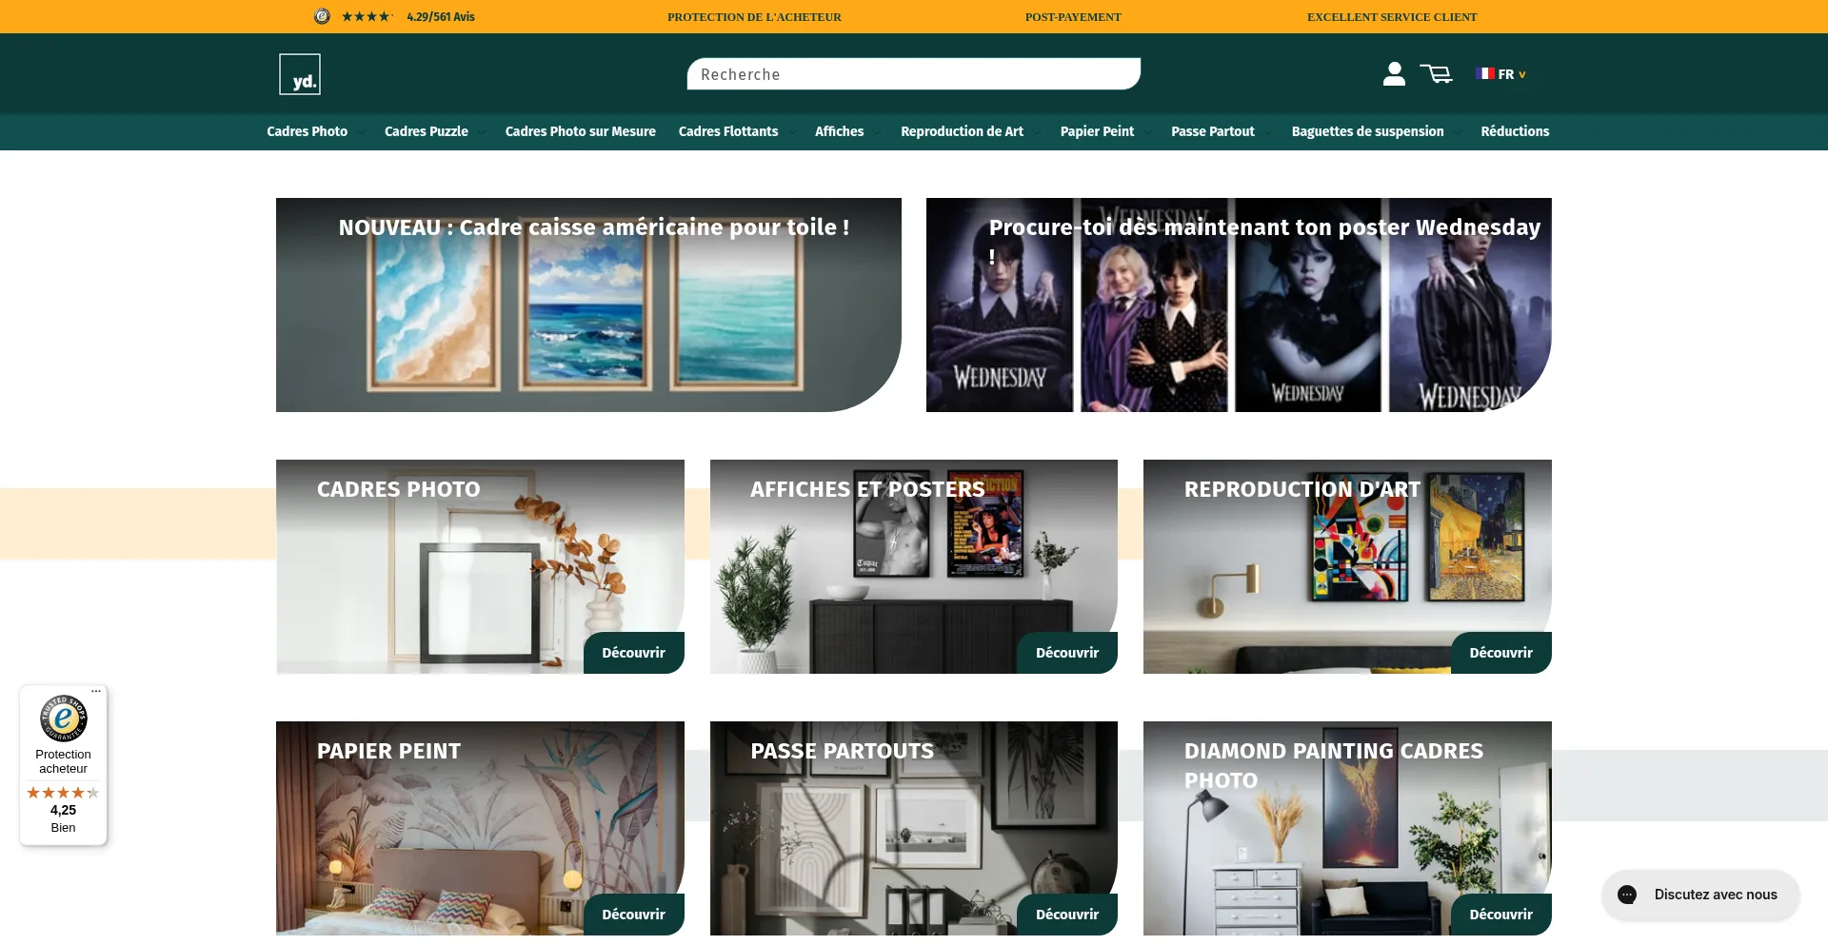Screen dimensions: 1828x945
Task: Open the Passe Partout menu
Action: pyautogui.click(x=1212, y=131)
